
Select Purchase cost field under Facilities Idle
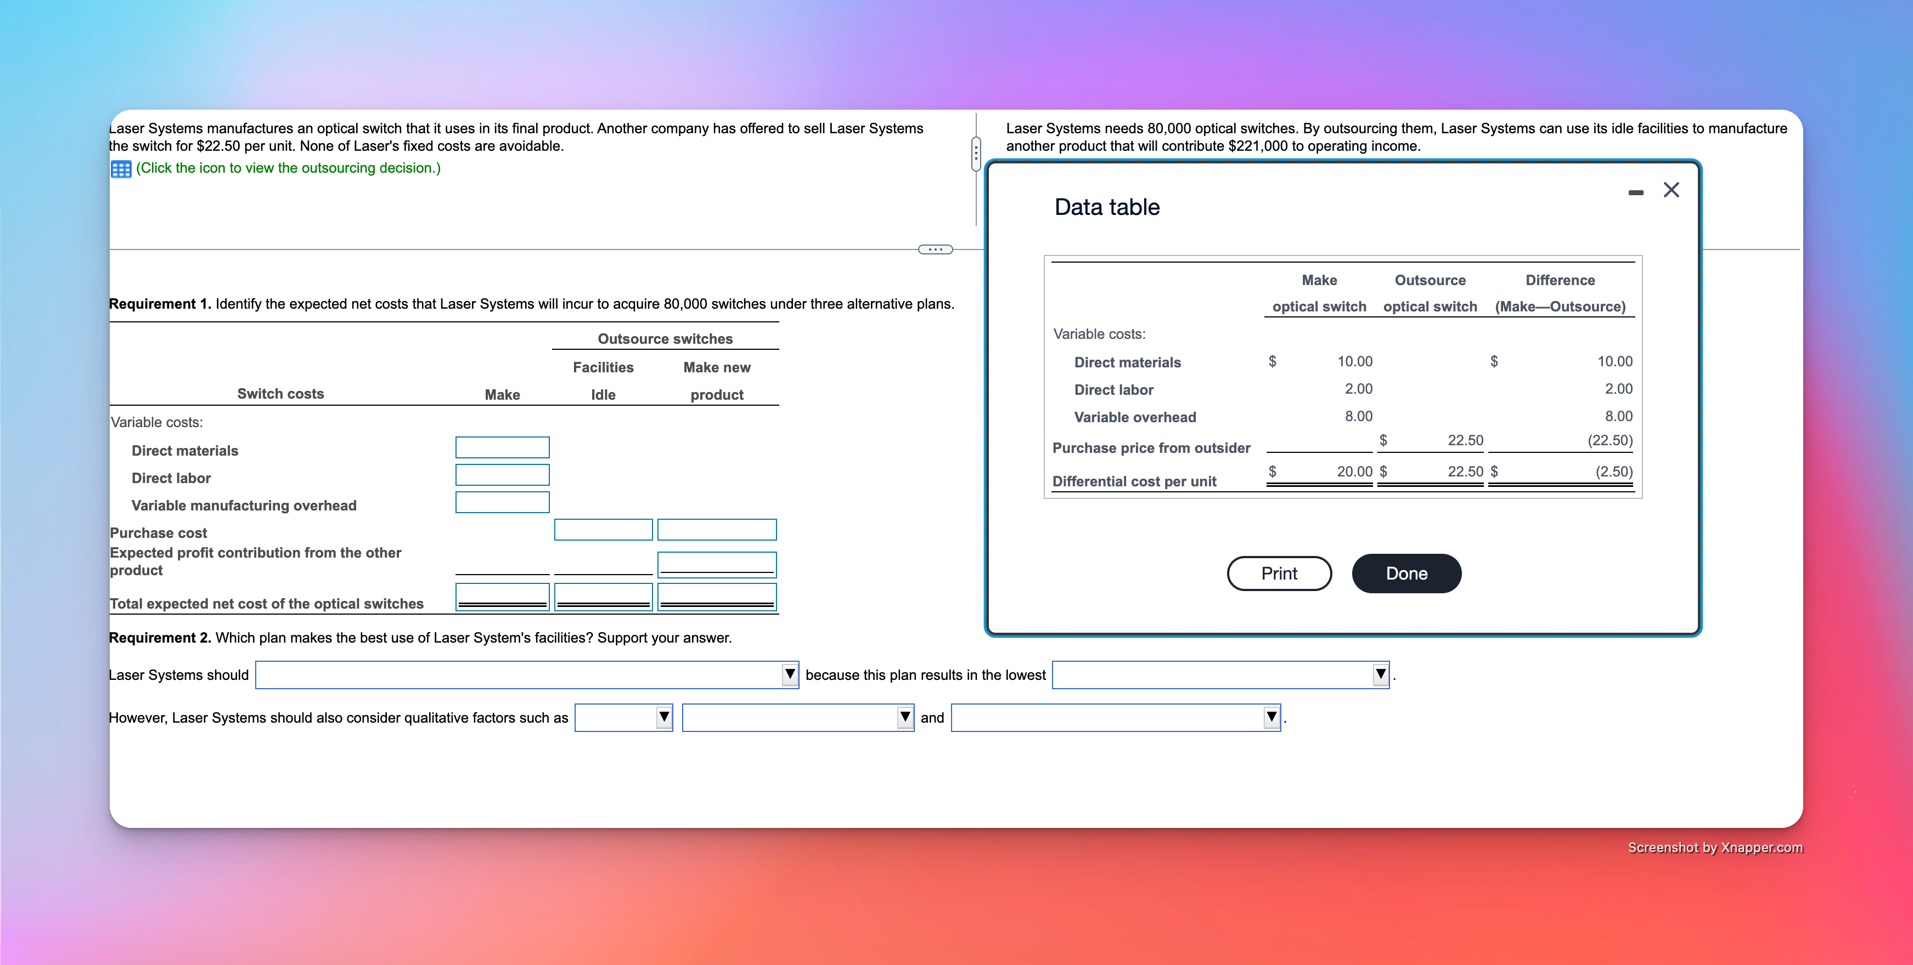[x=603, y=530]
